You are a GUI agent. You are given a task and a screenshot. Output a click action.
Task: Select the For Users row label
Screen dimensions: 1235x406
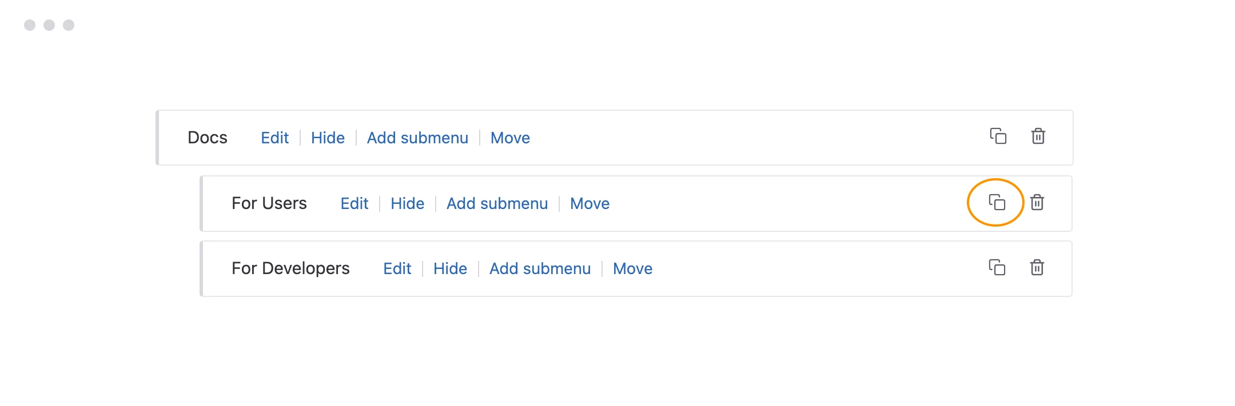(x=269, y=203)
